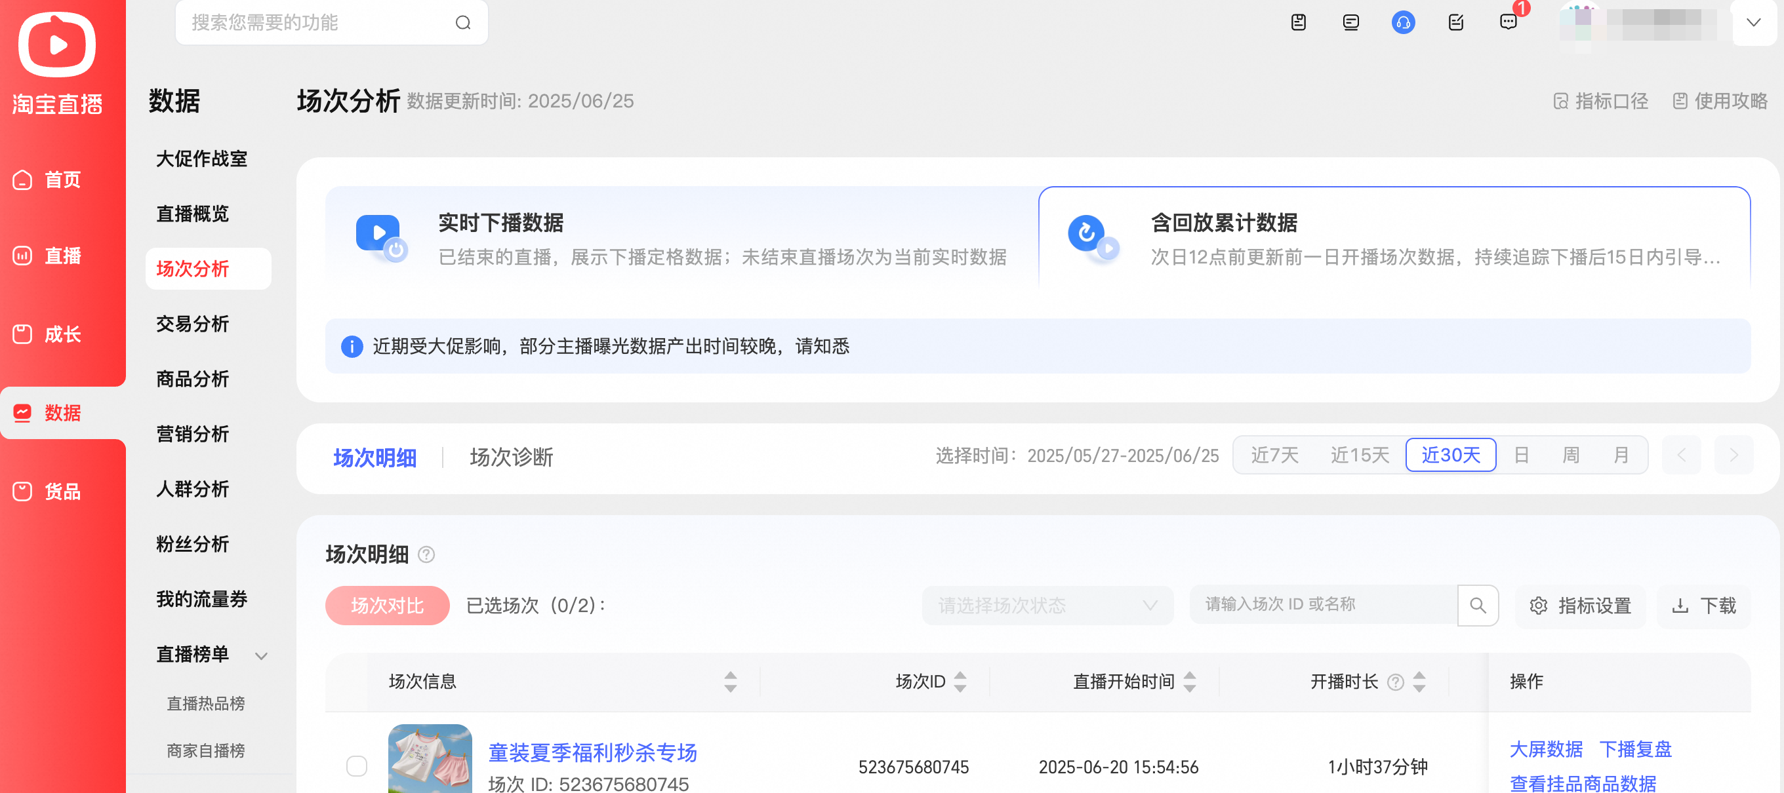Open 指标设置 metric settings
The image size is (1784, 793).
[x=1580, y=606]
